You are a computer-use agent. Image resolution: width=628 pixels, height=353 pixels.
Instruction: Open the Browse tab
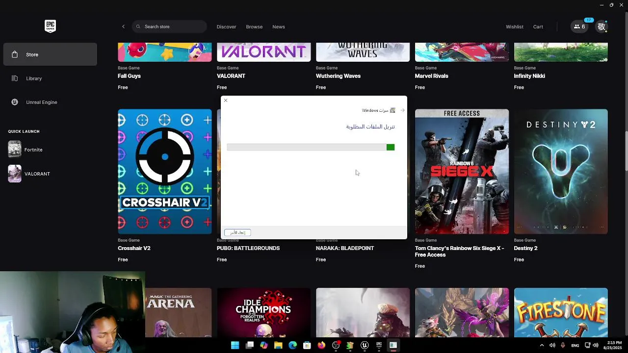(x=254, y=26)
